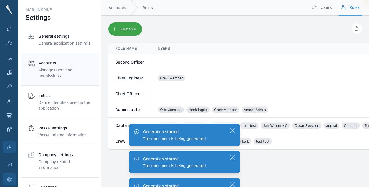This screenshot has width=369, height=187.
Task: Create a new role
Action: (x=125, y=29)
